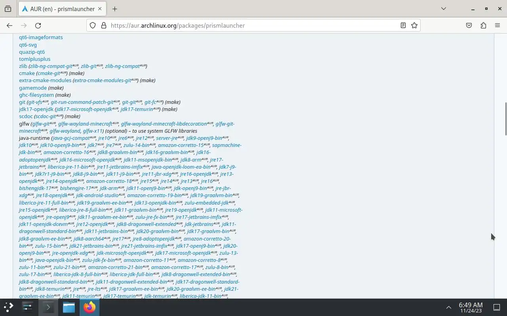507x316 pixels.
Task: Open the jdk11-graalvm-bin AUR link
Action: [135, 210]
